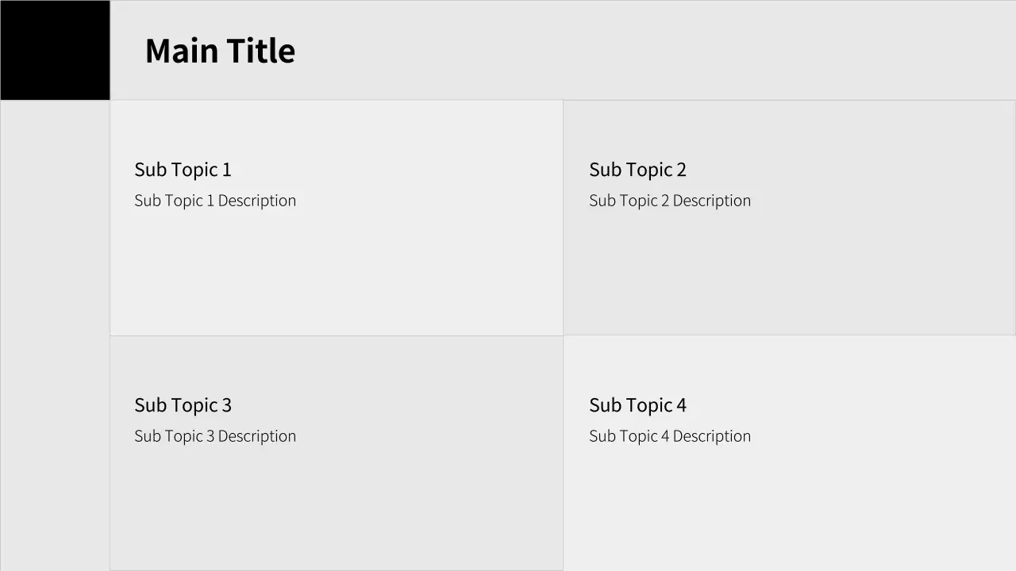
Task: Click blank area above the Sub Topic 2 heading
Action: tap(786, 127)
